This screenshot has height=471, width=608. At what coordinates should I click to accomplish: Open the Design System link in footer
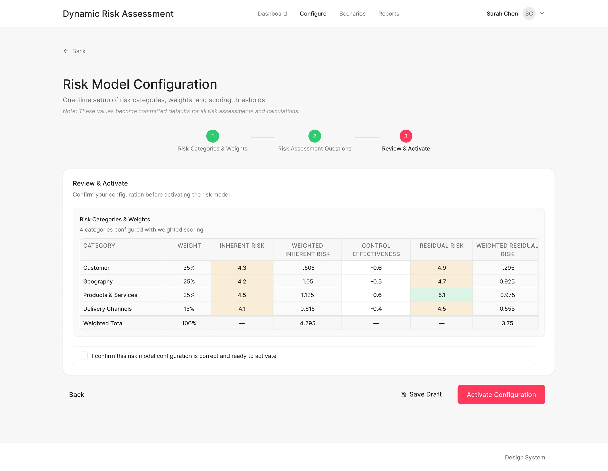[x=525, y=457]
